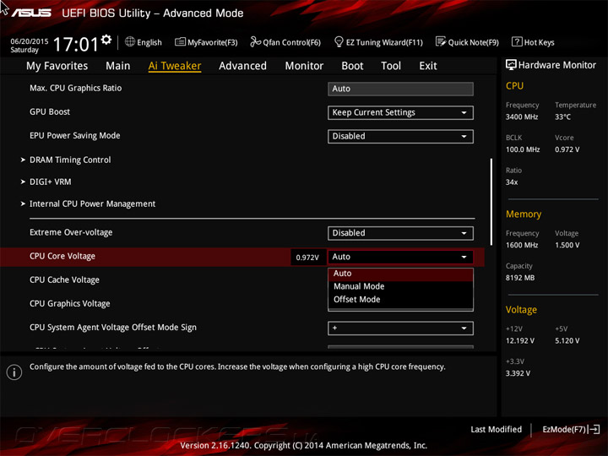Select the CPU Core Voltage row
The height and width of the screenshot is (456, 608).
tap(242, 257)
